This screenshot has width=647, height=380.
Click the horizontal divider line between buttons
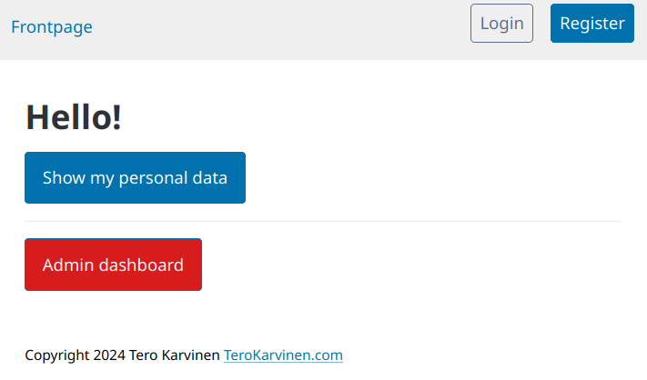tap(322, 221)
